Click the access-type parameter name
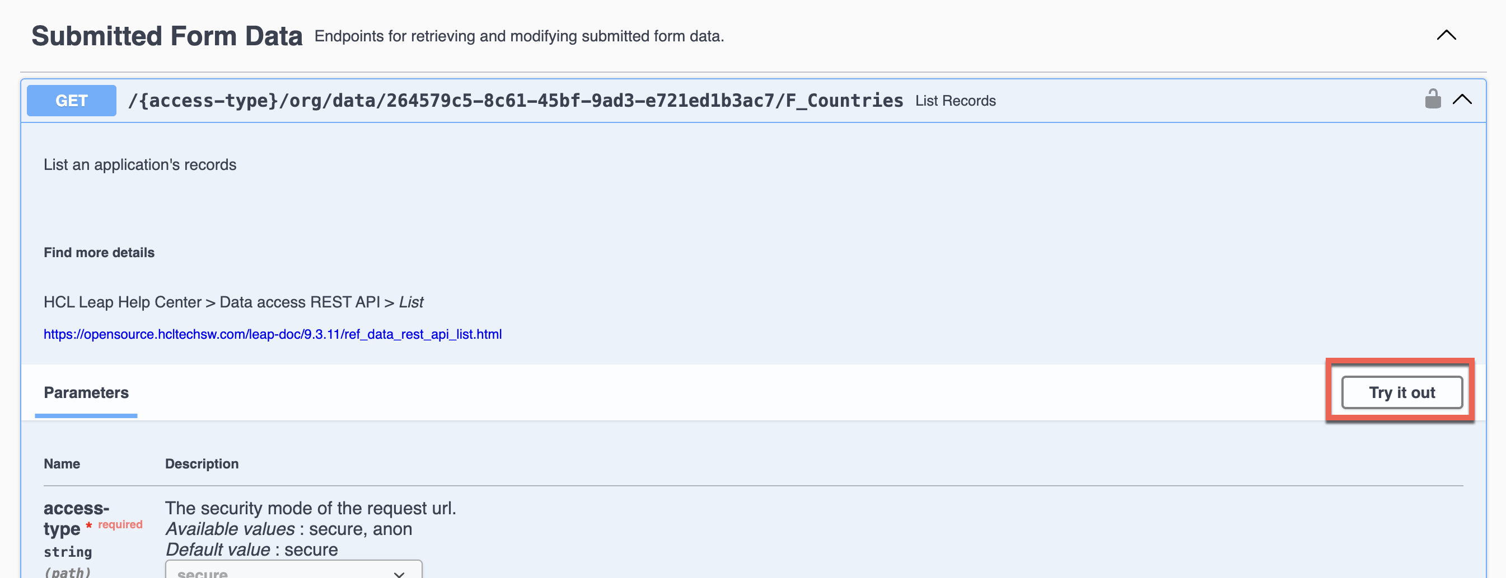Viewport: 1506px width, 578px height. (76, 518)
